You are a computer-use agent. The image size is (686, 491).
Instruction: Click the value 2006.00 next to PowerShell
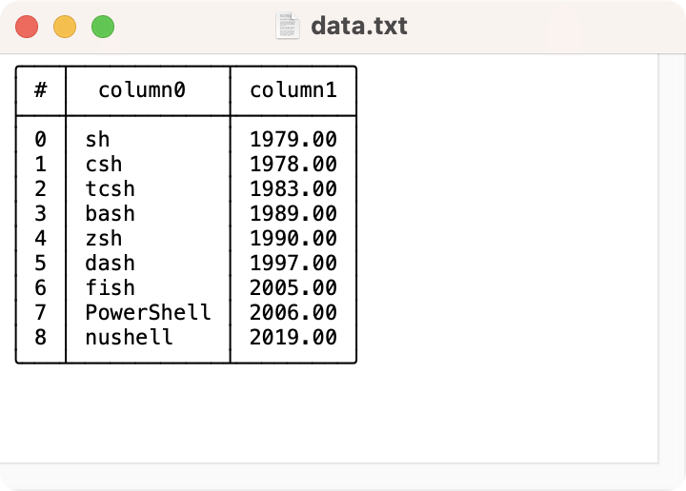click(293, 312)
